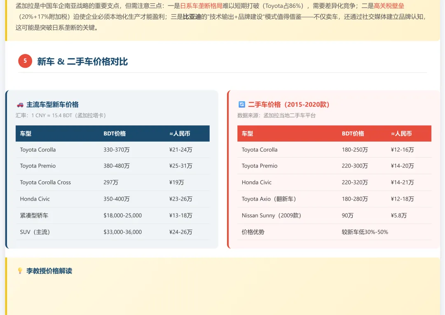This screenshot has height=315, width=445.
Task: Click the ¥13-18万 cell
Action: click(x=181, y=216)
